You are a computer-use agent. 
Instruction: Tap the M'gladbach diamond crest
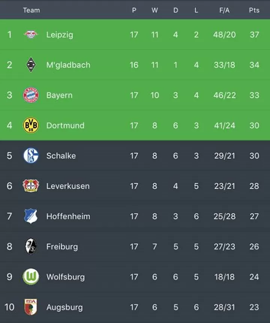click(31, 65)
